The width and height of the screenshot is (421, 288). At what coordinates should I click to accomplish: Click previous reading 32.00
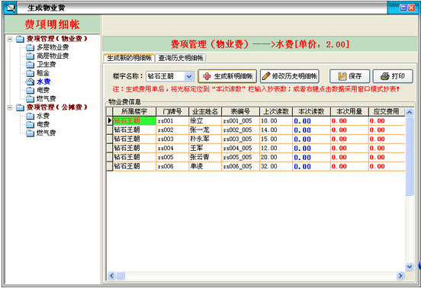(268, 167)
